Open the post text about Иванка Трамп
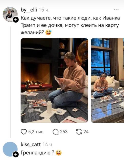 pyautogui.click(x=70, y=25)
